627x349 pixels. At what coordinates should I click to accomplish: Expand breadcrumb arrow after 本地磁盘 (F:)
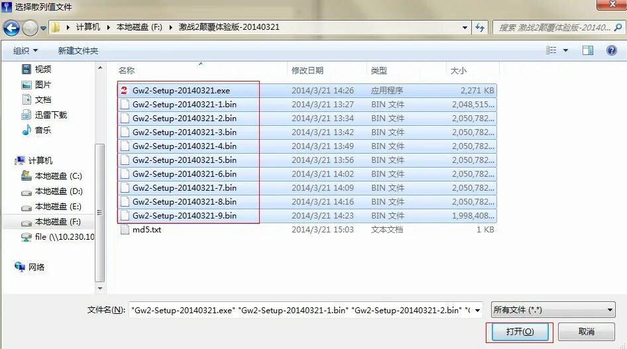click(x=171, y=28)
